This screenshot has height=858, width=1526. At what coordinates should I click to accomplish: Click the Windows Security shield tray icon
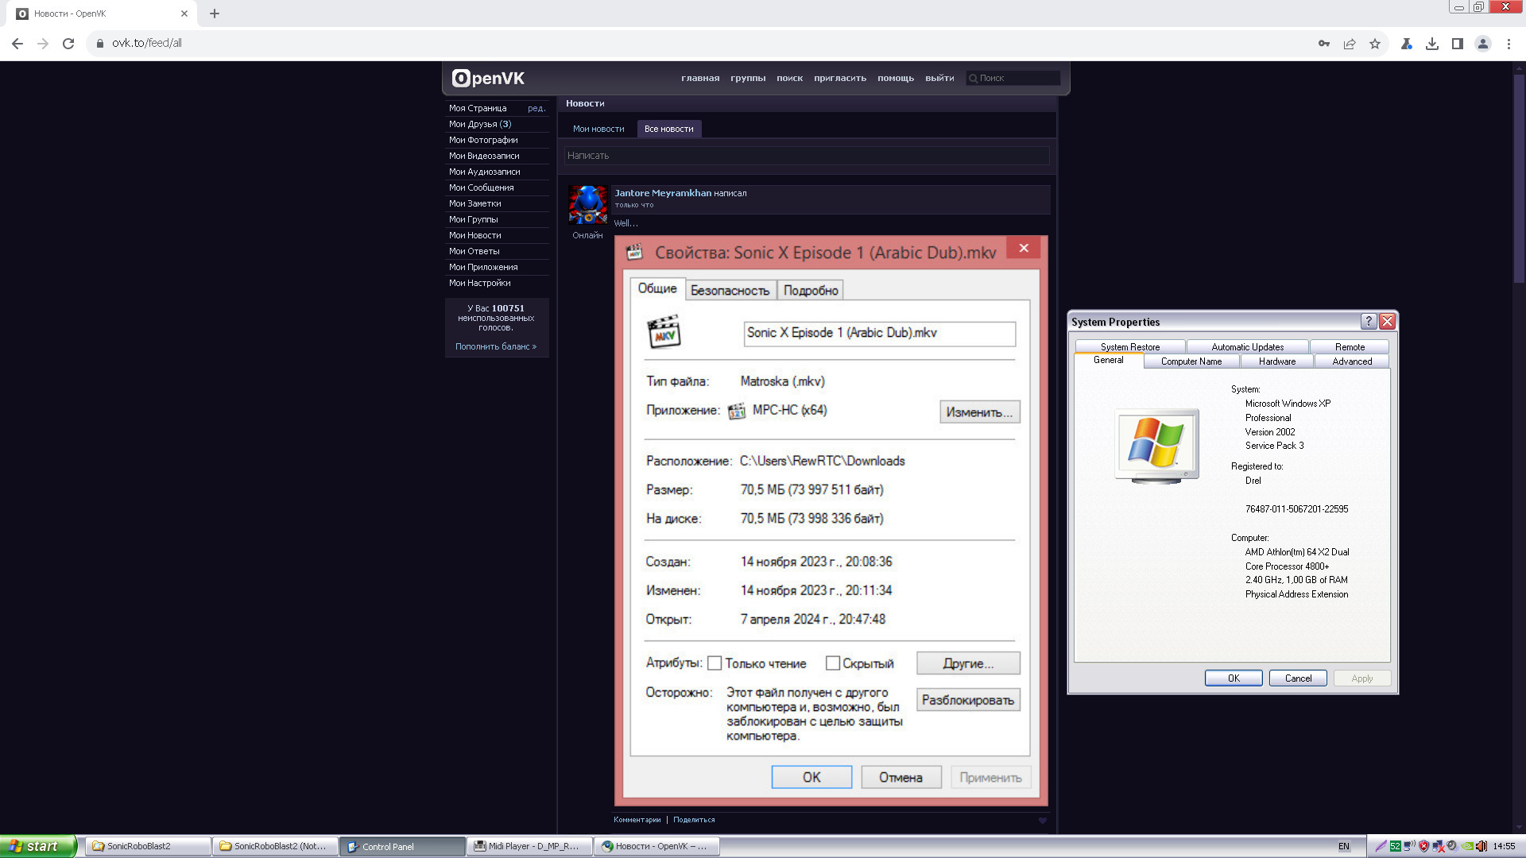tap(1423, 846)
